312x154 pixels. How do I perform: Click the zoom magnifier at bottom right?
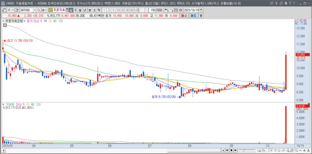296,150
